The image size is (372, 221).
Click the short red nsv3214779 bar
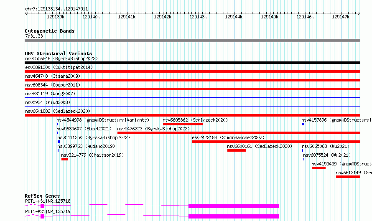[x=64, y=159]
